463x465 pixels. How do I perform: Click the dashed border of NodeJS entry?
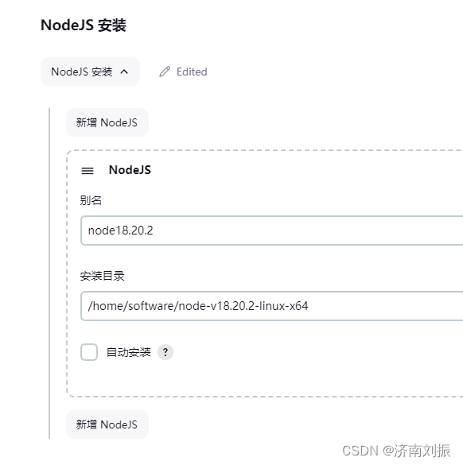67,273
